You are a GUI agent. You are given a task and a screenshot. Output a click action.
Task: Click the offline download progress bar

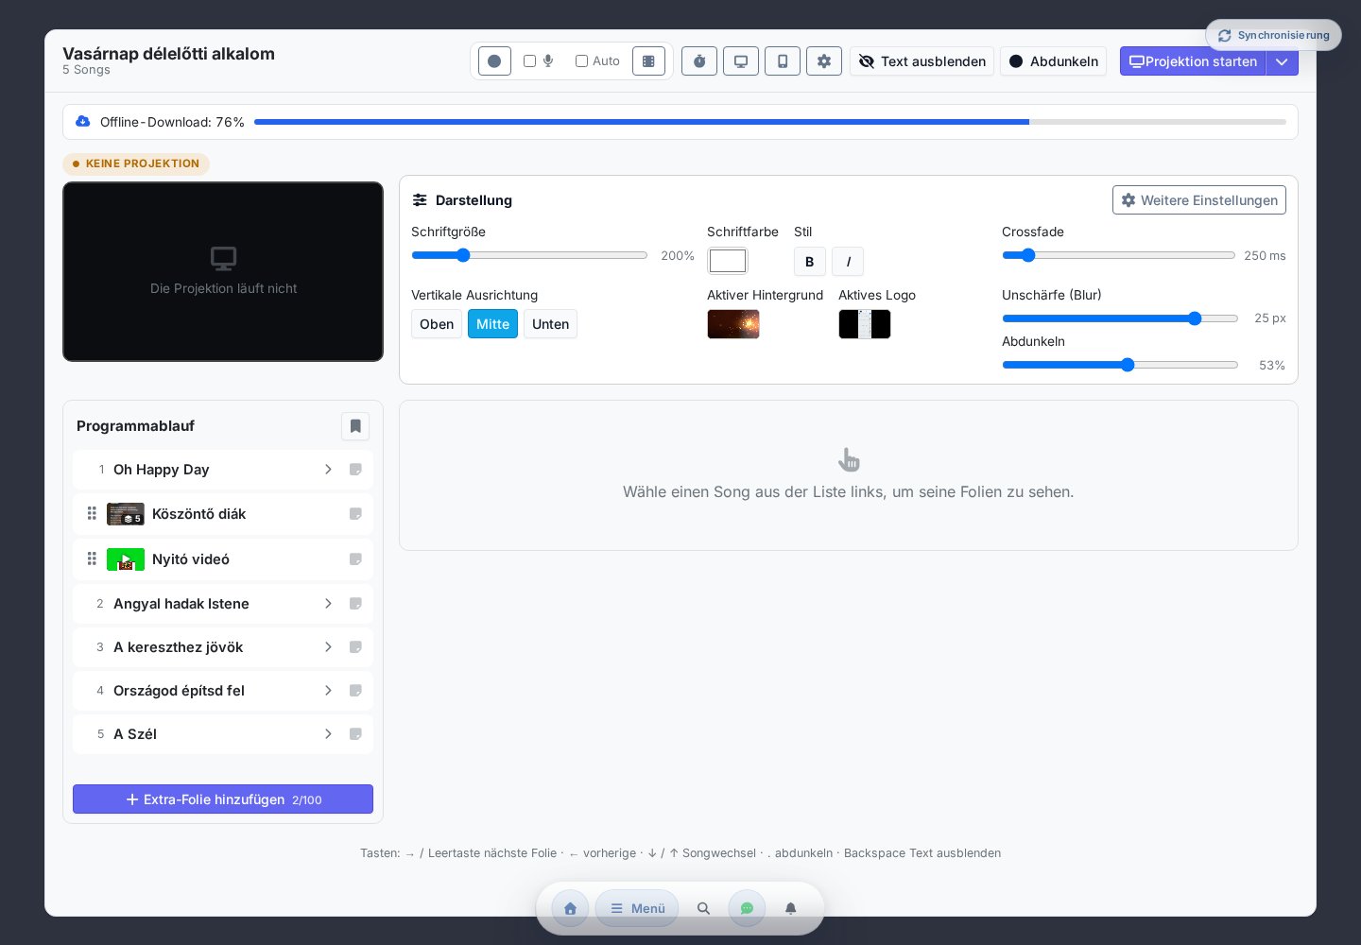770,122
